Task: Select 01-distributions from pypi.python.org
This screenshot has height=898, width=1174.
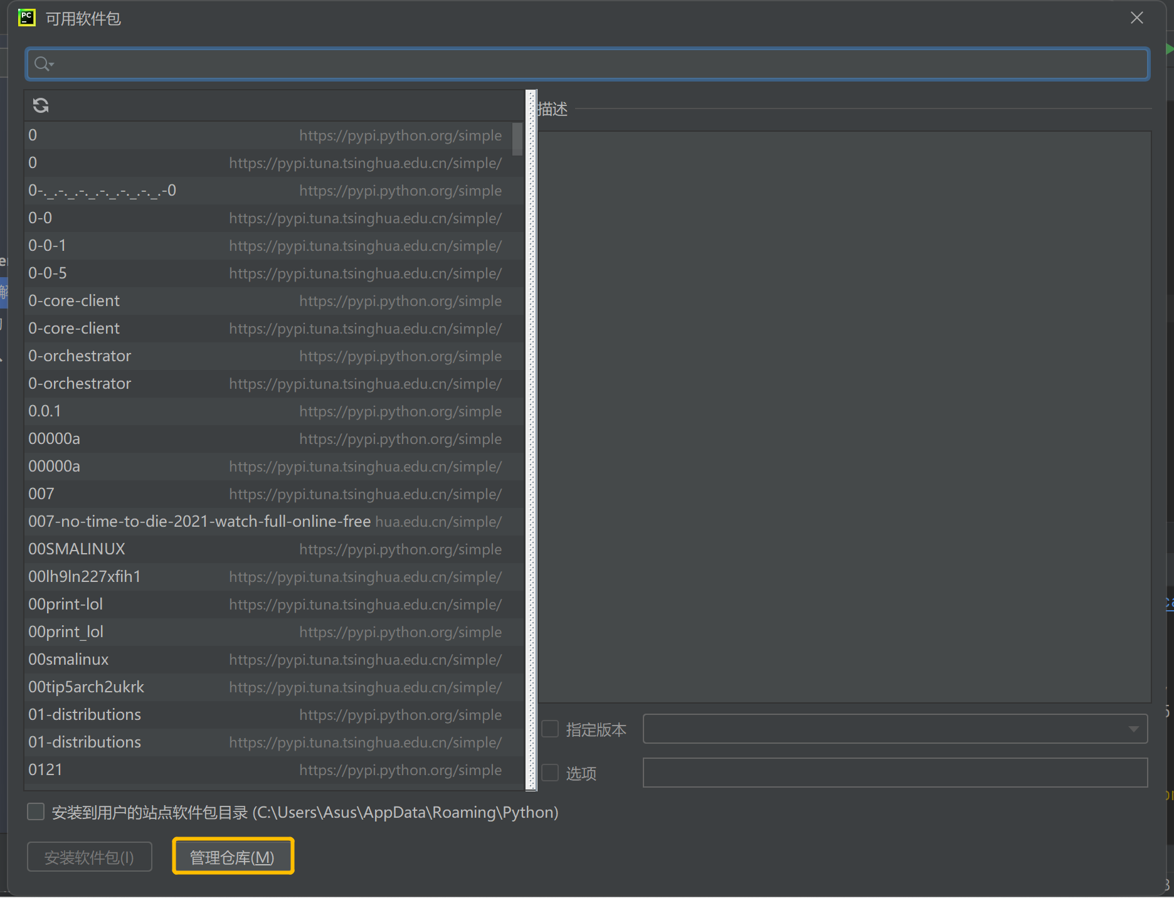Action: pos(274,715)
